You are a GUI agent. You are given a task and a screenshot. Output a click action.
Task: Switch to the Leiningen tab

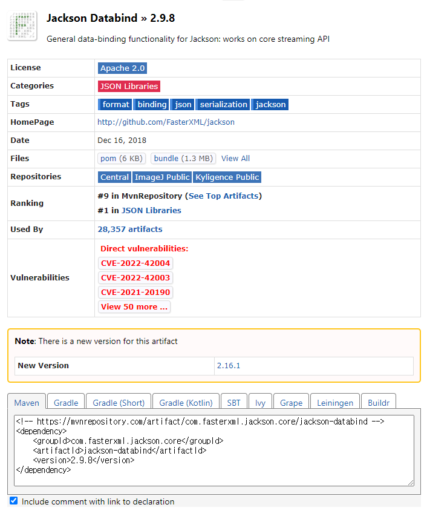334,403
